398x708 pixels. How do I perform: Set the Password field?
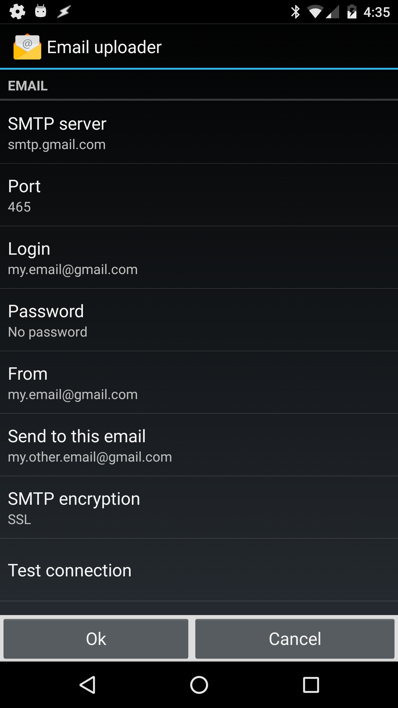tap(199, 320)
